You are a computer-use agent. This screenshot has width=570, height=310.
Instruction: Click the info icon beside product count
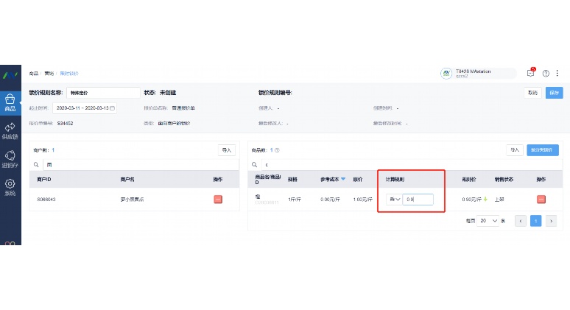[277, 150]
